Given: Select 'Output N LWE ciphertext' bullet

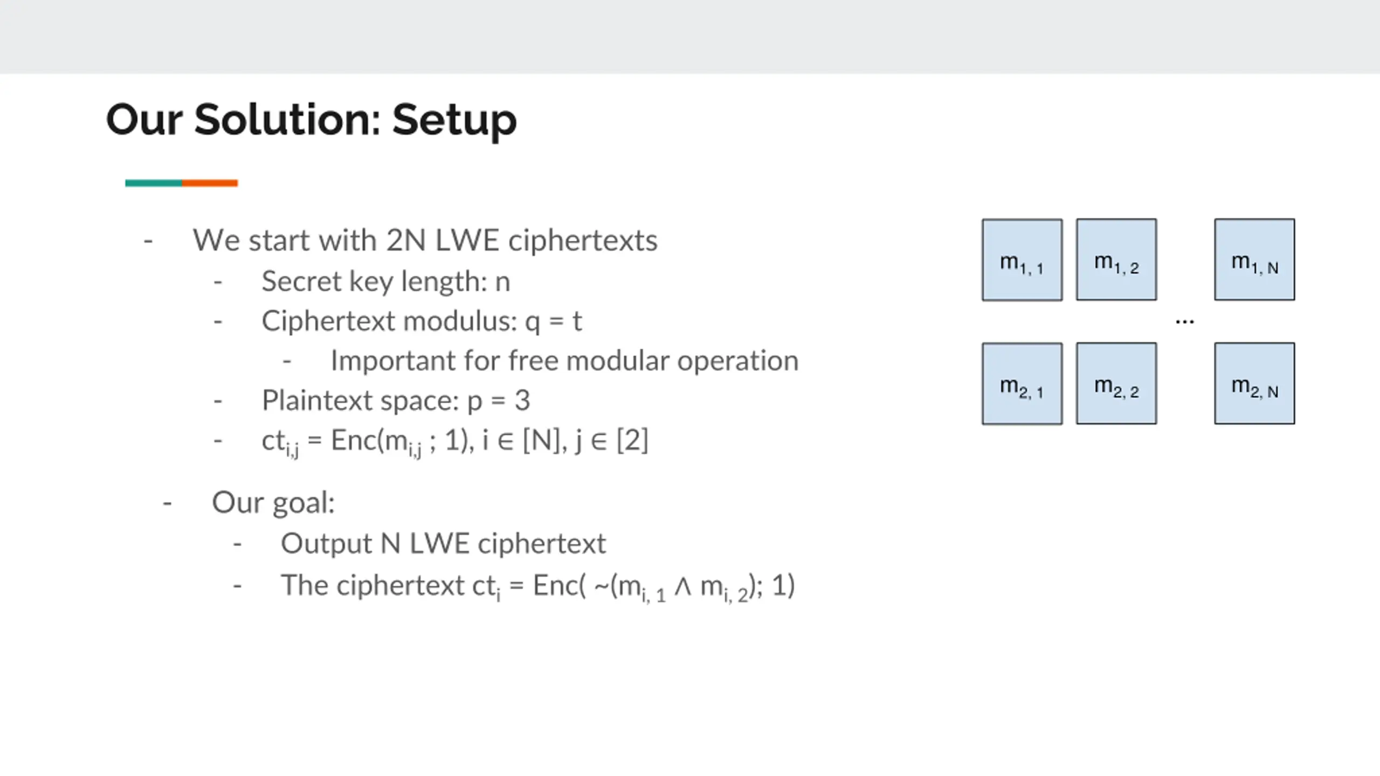Looking at the screenshot, I should tap(443, 543).
